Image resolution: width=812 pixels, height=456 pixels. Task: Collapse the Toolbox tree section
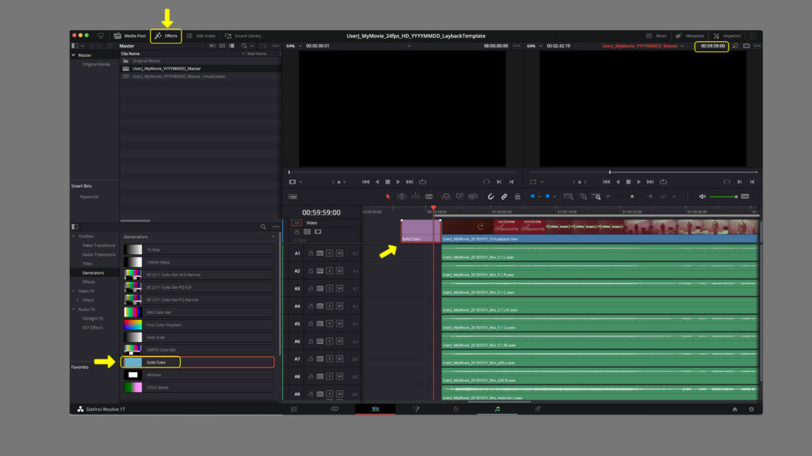point(74,236)
